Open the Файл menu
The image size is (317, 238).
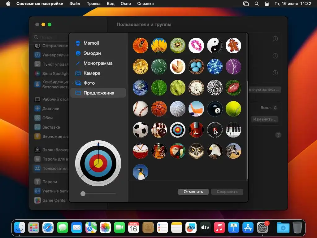click(x=75, y=4)
